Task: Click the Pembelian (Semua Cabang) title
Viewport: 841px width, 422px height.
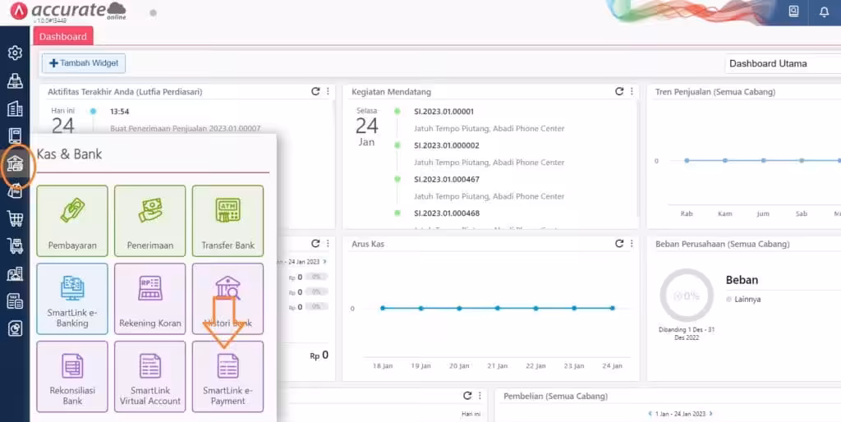Action: tap(556, 397)
